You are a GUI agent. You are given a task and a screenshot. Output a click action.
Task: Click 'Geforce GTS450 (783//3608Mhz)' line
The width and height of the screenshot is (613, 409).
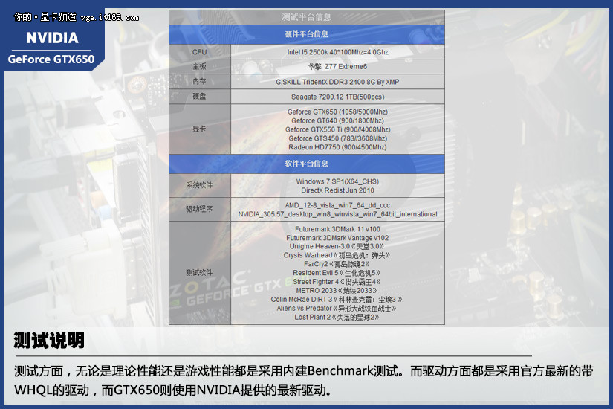pos(338,138)
